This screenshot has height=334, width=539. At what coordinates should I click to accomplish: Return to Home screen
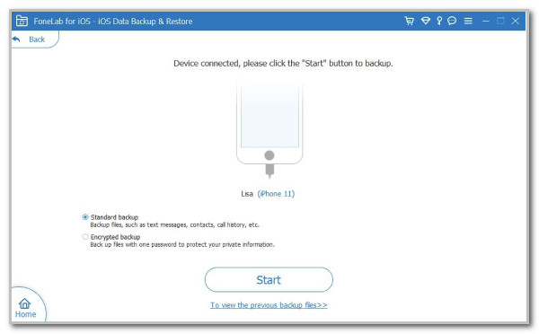(x=25, y=308)
